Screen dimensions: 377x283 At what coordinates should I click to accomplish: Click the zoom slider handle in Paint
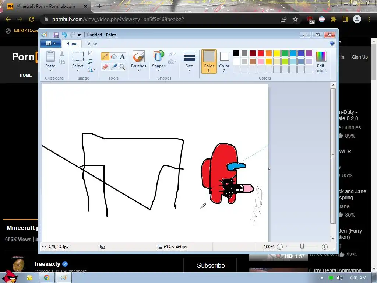tap(302, 247)
